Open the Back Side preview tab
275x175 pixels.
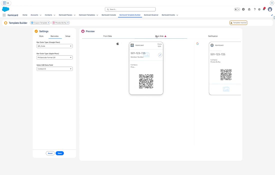pyautogui.click(x=159, y=36)
